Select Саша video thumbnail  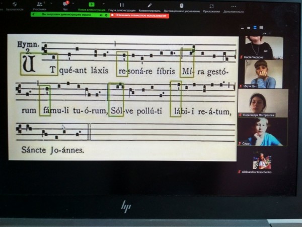pos(263,132)
